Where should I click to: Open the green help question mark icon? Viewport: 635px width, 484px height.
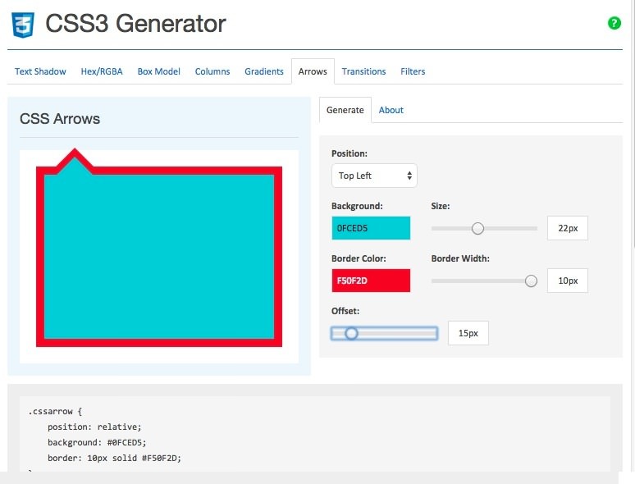[614, 23]
